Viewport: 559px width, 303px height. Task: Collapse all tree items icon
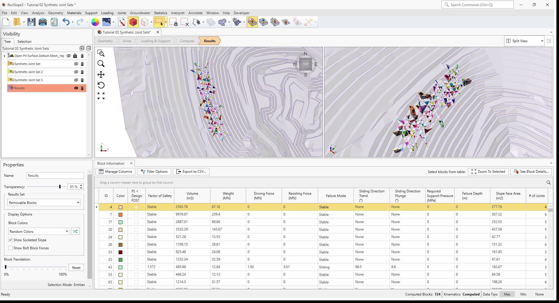pos(89,48)
